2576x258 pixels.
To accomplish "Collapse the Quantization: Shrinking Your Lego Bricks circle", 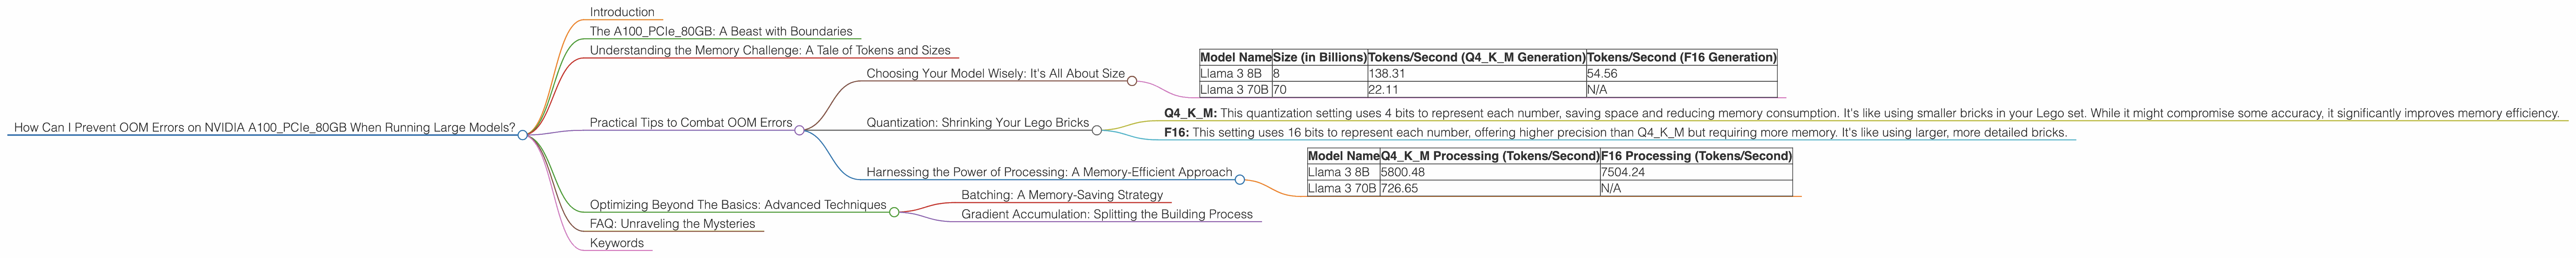I will [1096, 130].
